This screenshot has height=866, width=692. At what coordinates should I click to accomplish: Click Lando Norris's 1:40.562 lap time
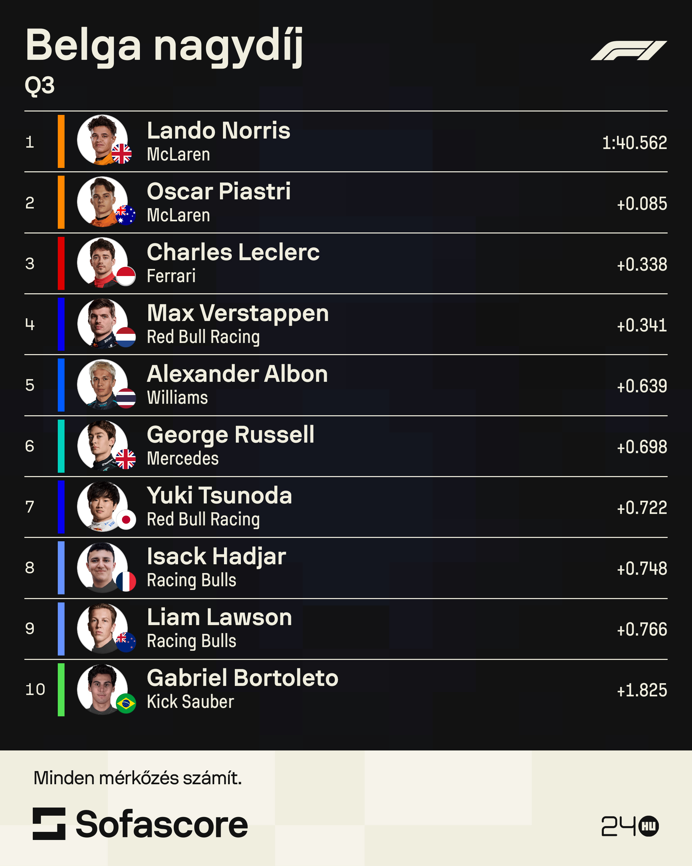pos(635,143)
